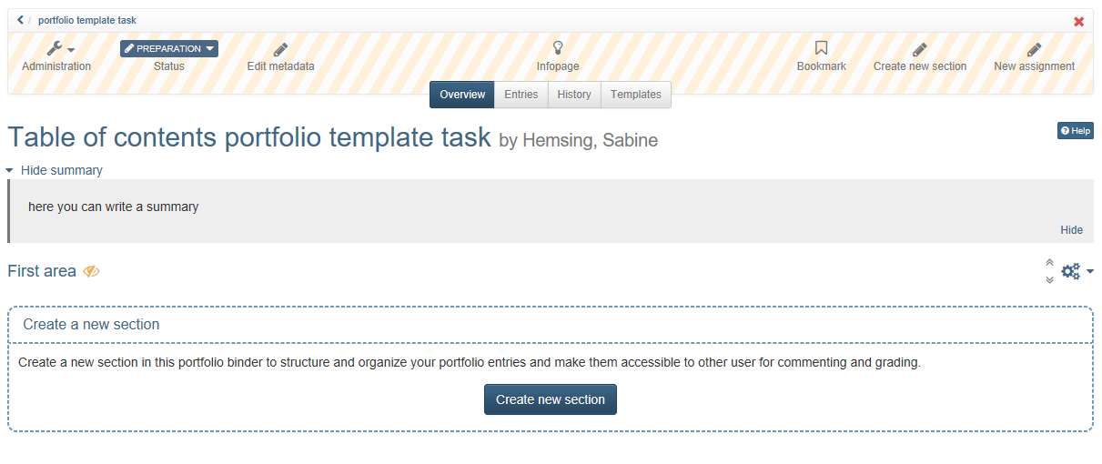1102x464 pixels.
Task: Click the blue Create new section button
Action: pyautogui.click(x=551, y=399)
